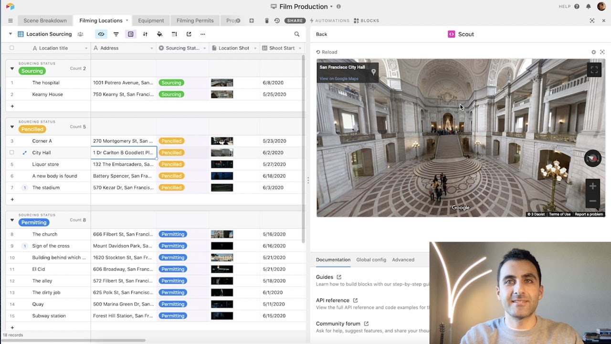Click the Airtable home logo

click(x=10, y=7)
